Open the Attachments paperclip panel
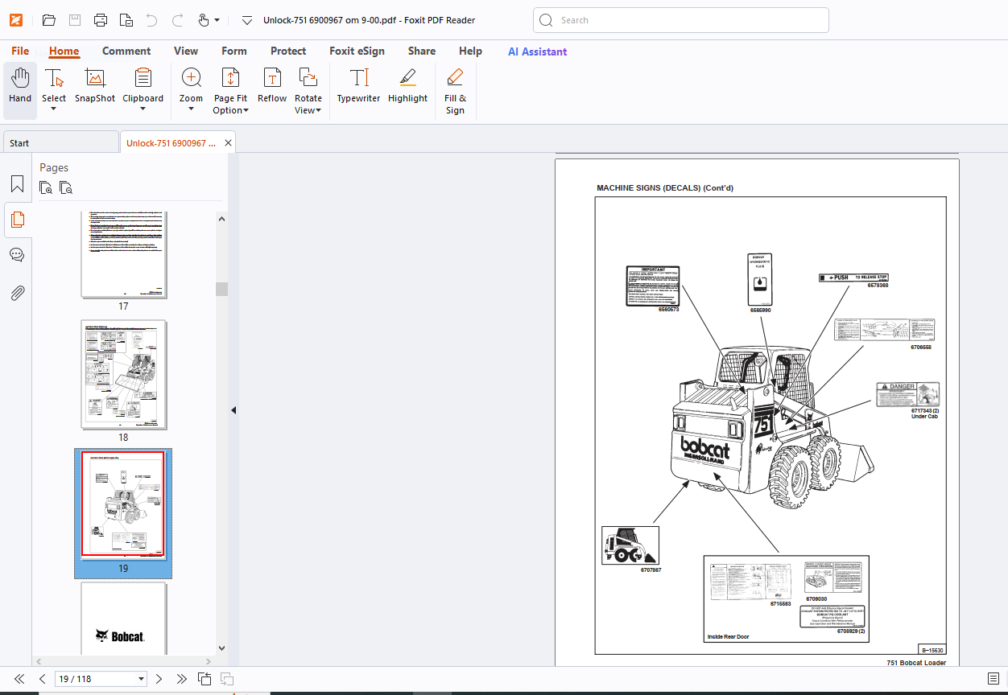1008x695 pixels. pos(17,293)
